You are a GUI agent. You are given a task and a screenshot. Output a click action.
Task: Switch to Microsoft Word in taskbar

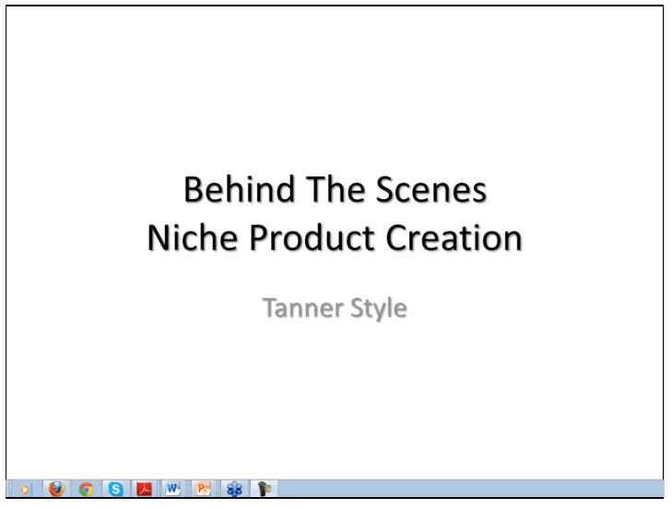[173, 489]
